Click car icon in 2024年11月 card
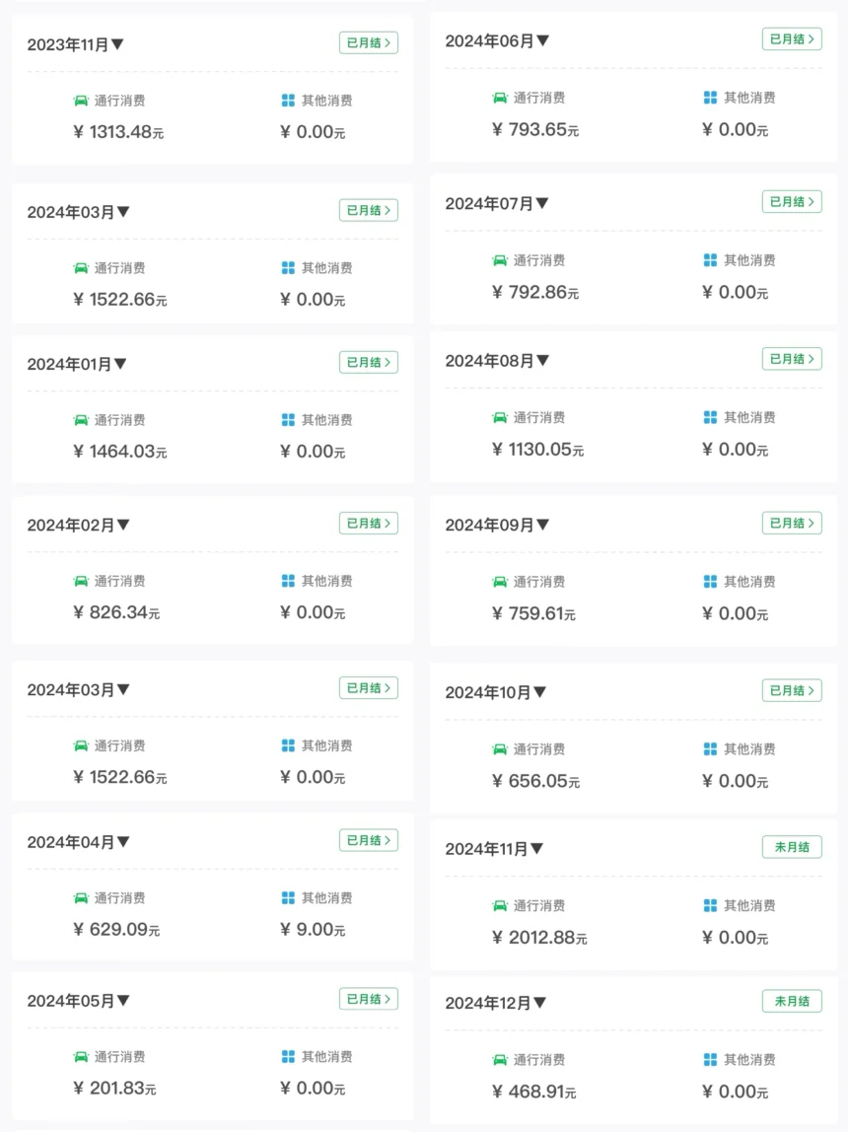The width and height of the screenshot is (848, 1132). pyautogui.click(x=499, y=905)
